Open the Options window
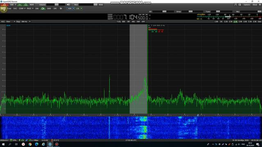 (246, 4)
